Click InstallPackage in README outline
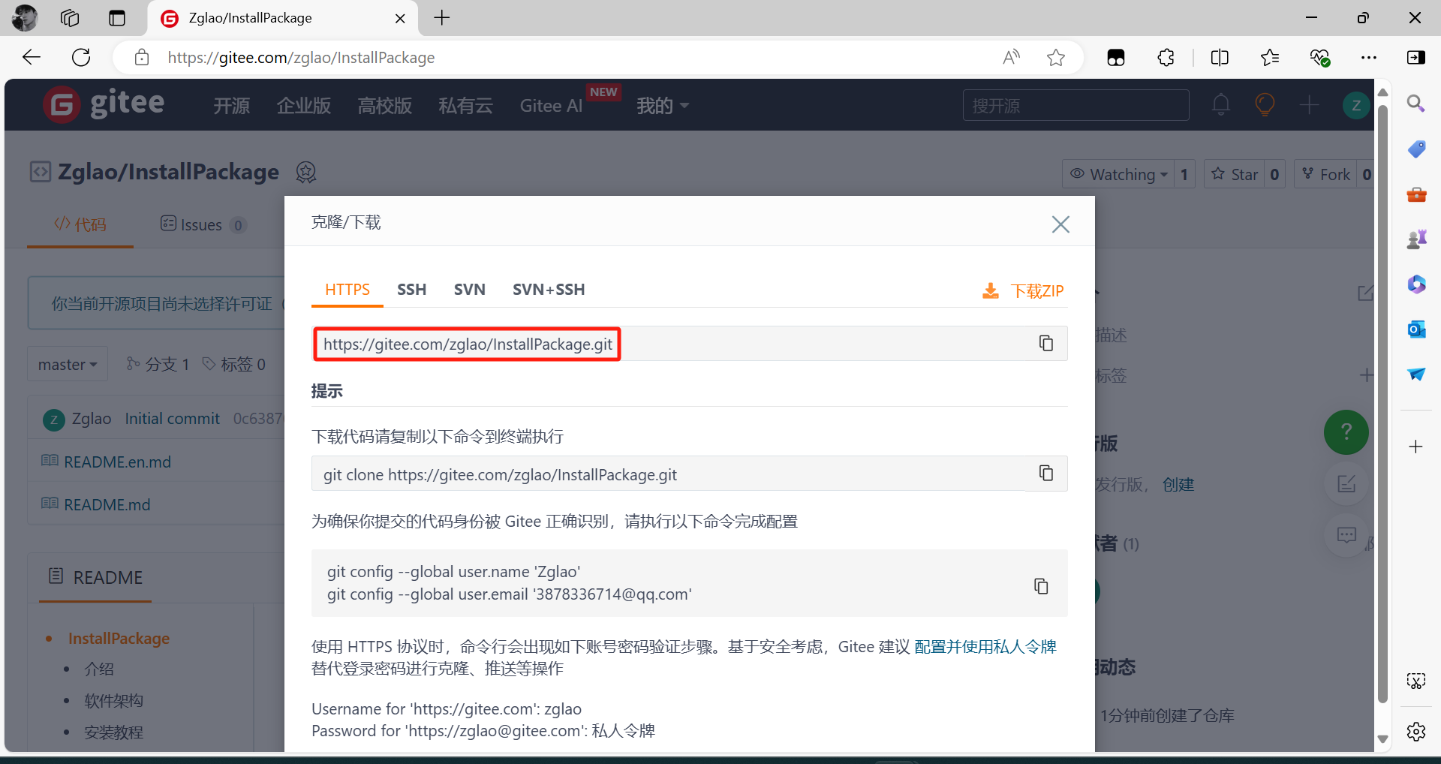This screenshot has width=1441, height=764. (119, 639)
